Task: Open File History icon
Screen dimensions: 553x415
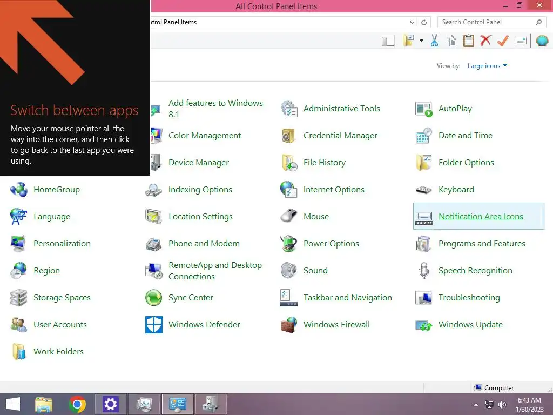Action: 289,163
